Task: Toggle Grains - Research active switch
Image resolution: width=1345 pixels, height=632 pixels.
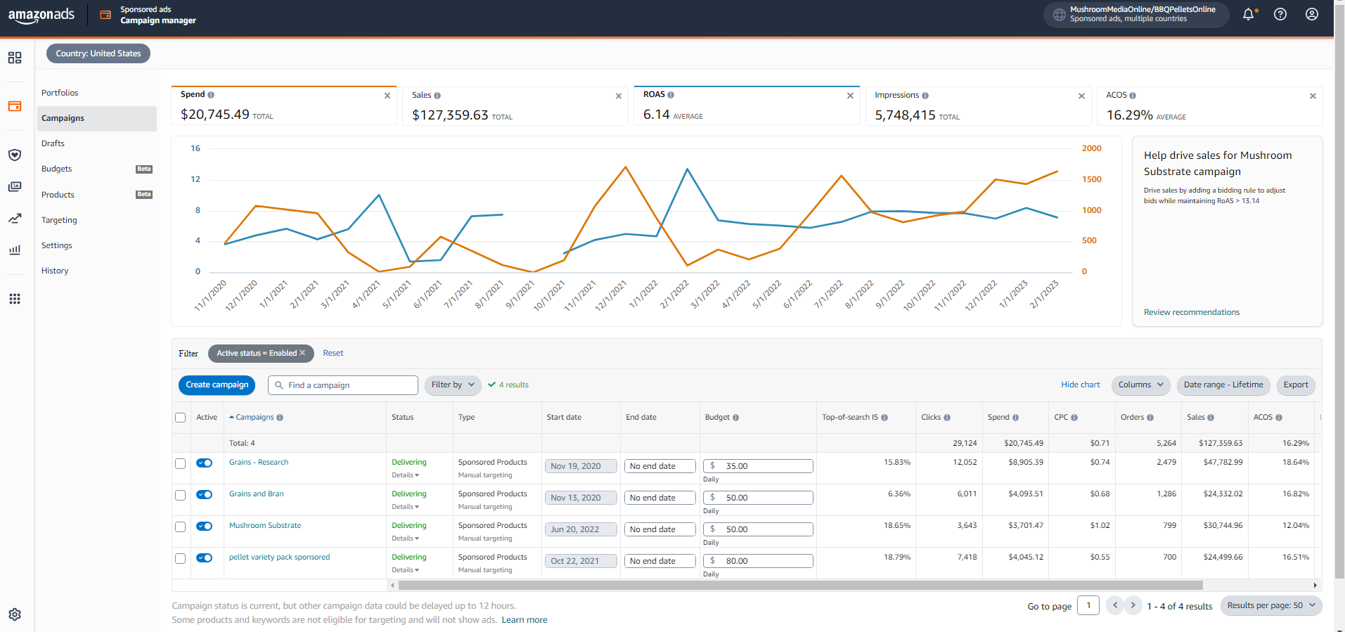Action: pos(205,463)
